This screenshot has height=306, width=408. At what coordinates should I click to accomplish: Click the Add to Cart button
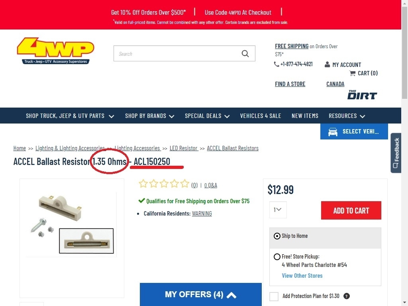pyautogui.click(x=351, y=210)
